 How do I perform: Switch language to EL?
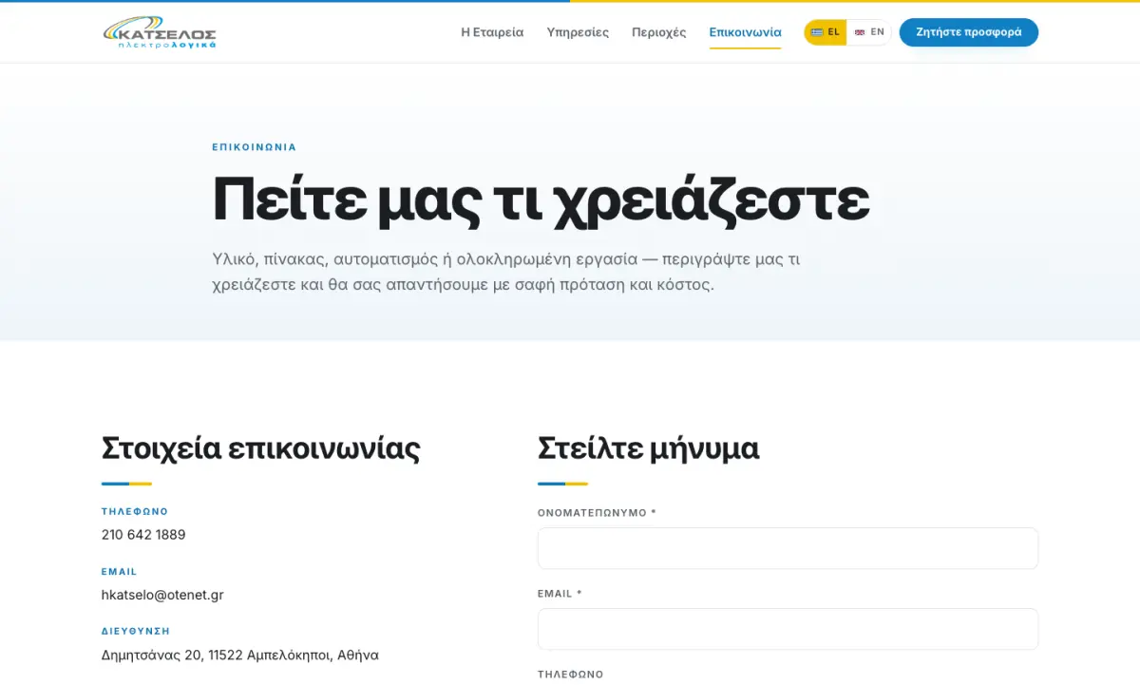(x=826, y=32)
